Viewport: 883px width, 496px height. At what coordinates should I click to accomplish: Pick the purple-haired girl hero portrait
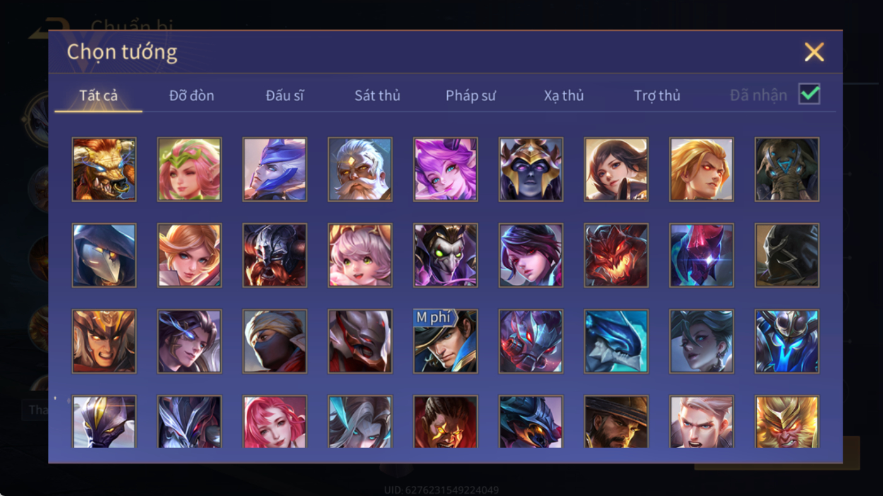tap(445, 170)
